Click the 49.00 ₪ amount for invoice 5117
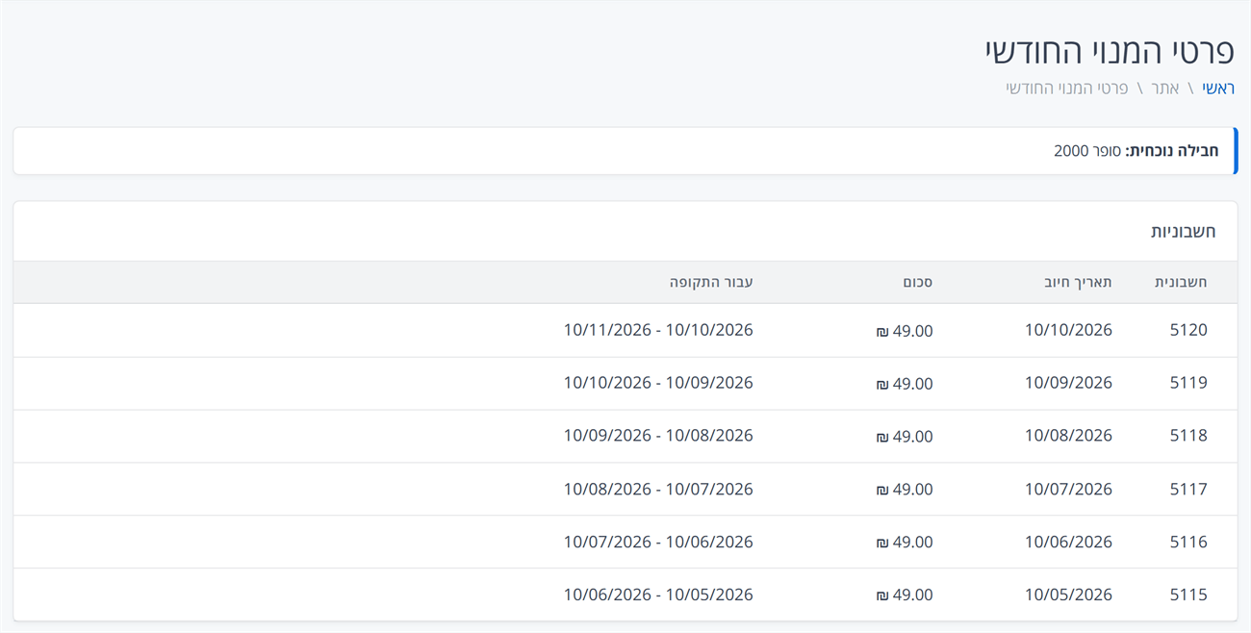 904,490
